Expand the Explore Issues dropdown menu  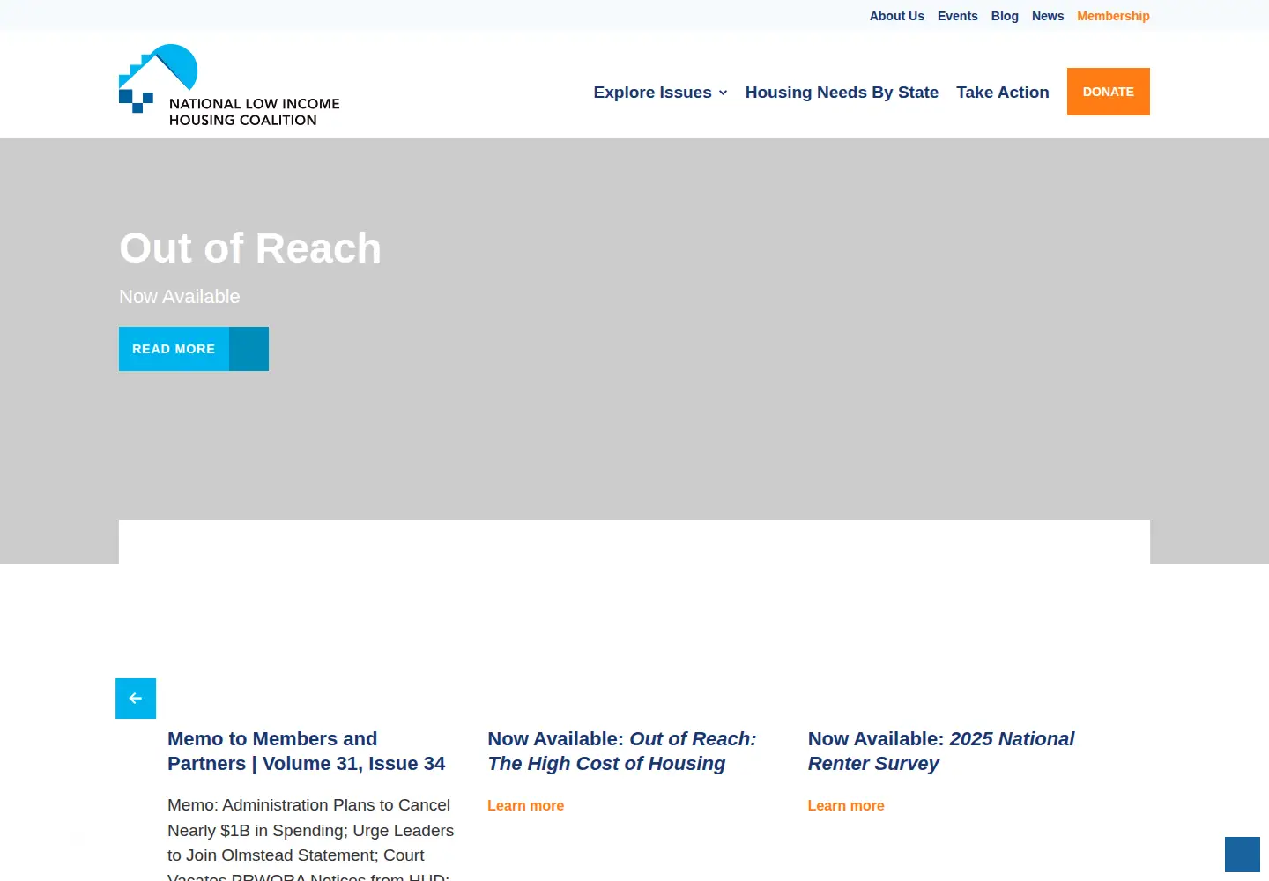(x=661, y=93)
